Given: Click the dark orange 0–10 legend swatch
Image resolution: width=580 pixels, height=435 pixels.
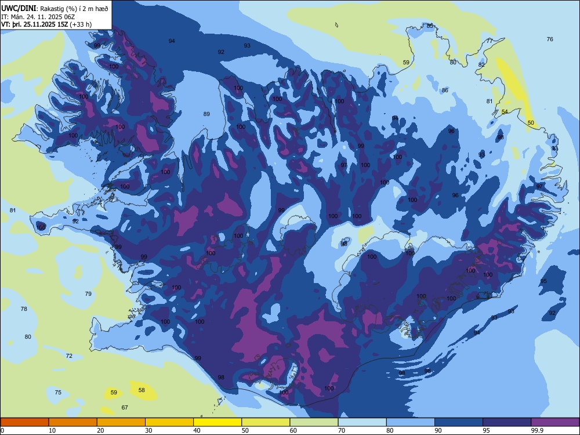Looking at the screenshot, I should (24, 422).
